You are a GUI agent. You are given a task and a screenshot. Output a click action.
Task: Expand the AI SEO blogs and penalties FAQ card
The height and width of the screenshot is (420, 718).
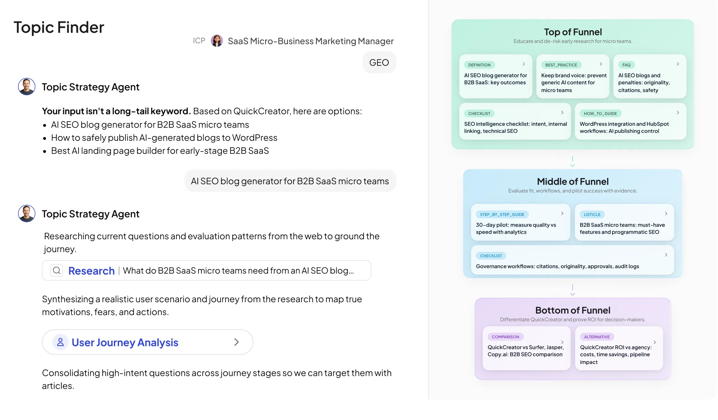point(678,64)
